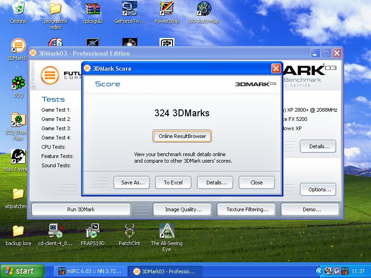Open Options... in the 3DMark03 window
Viewport: 371px width, 278px height.
click(x=318, y=190)
